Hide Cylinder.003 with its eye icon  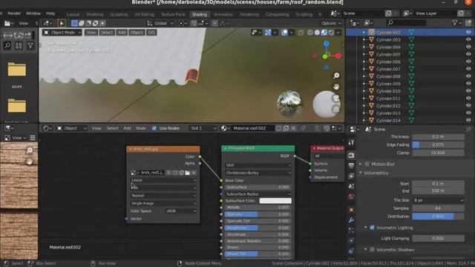[x=468, y=39]
